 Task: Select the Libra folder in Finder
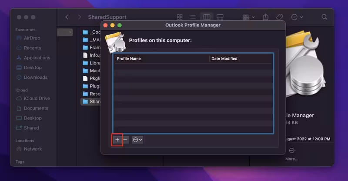pos(91,63)
